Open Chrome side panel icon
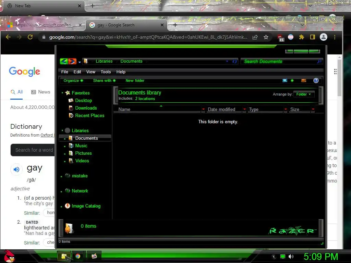Screen dimensions: 351x263 tap(313, 37)
